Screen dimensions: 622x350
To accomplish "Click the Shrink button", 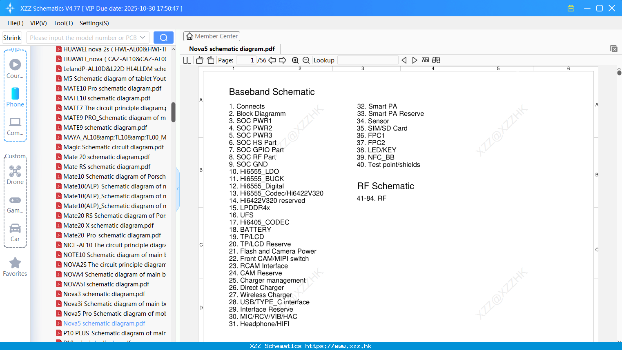I will click(12, 38).
